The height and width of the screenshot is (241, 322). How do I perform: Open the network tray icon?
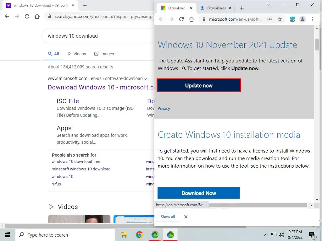point(274,235)
